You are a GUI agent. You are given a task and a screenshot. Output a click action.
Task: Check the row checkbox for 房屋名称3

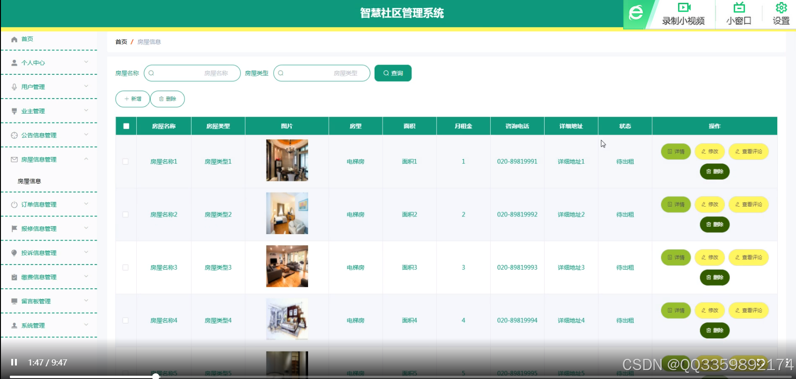coord(125,268)
